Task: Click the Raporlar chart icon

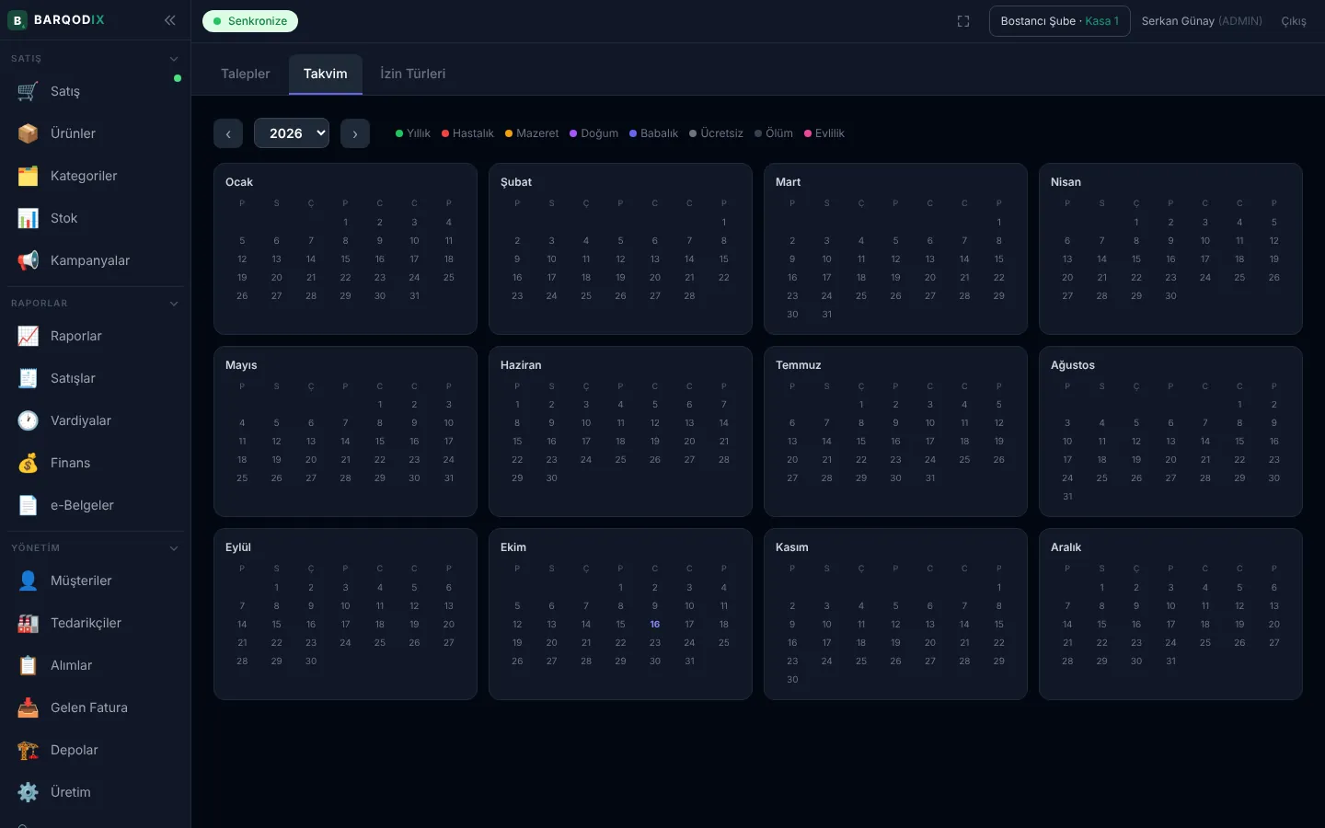Action: point(28,336)
